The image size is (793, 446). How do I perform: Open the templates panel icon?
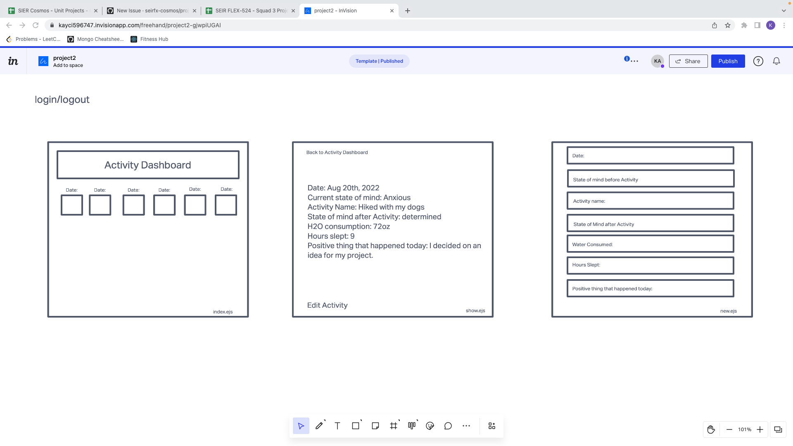[491, 425]
